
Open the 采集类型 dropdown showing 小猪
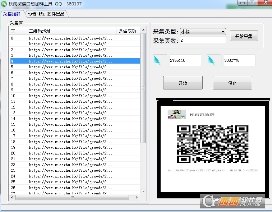(203, 32)
